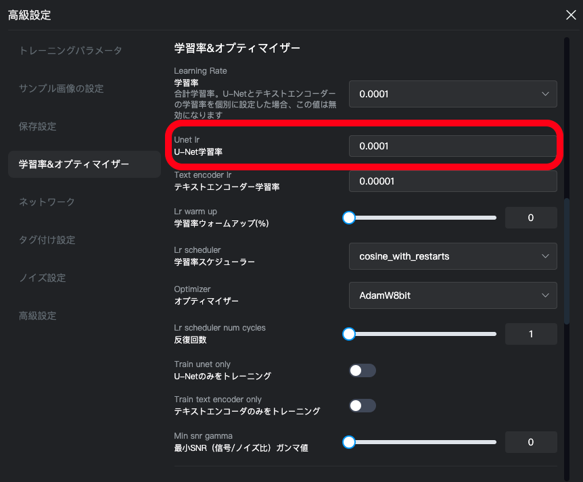Click the Min snr gamma value box
Screen dimensions: 583x482
tap(531, 442)
